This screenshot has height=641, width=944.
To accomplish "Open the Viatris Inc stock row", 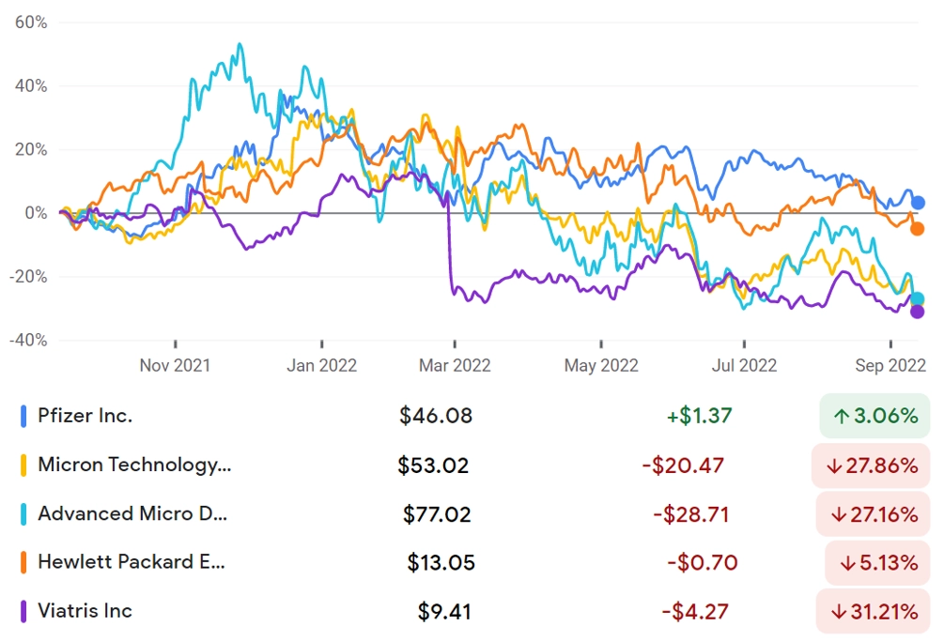I will coord(474,612).
